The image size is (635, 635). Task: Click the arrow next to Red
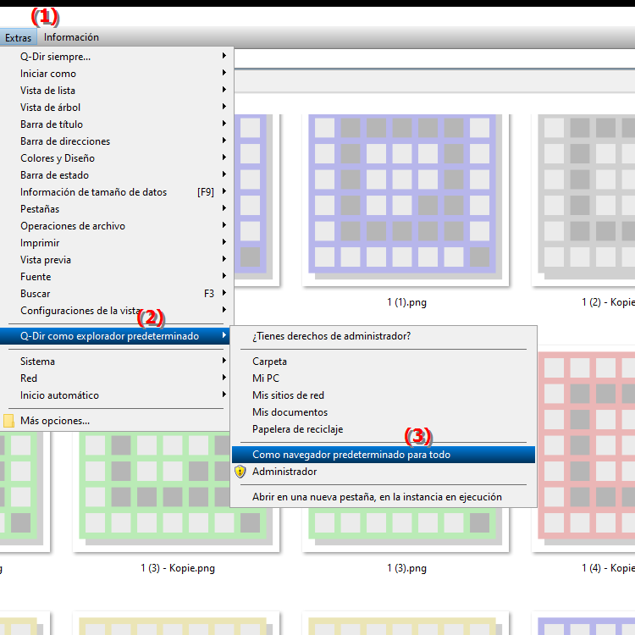pos(224,378)
